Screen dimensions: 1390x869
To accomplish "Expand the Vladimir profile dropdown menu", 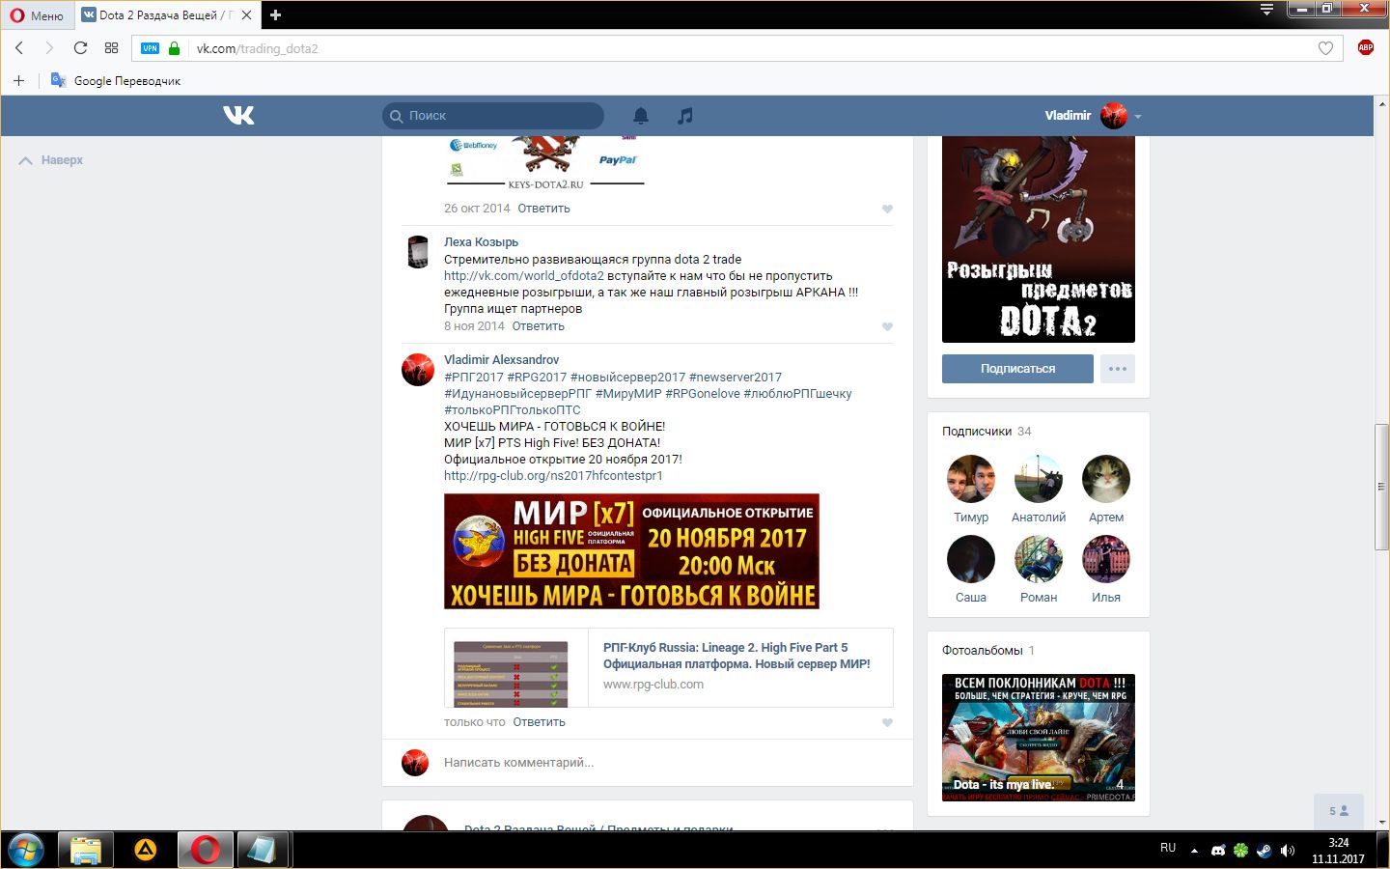I will (1138, 117).
